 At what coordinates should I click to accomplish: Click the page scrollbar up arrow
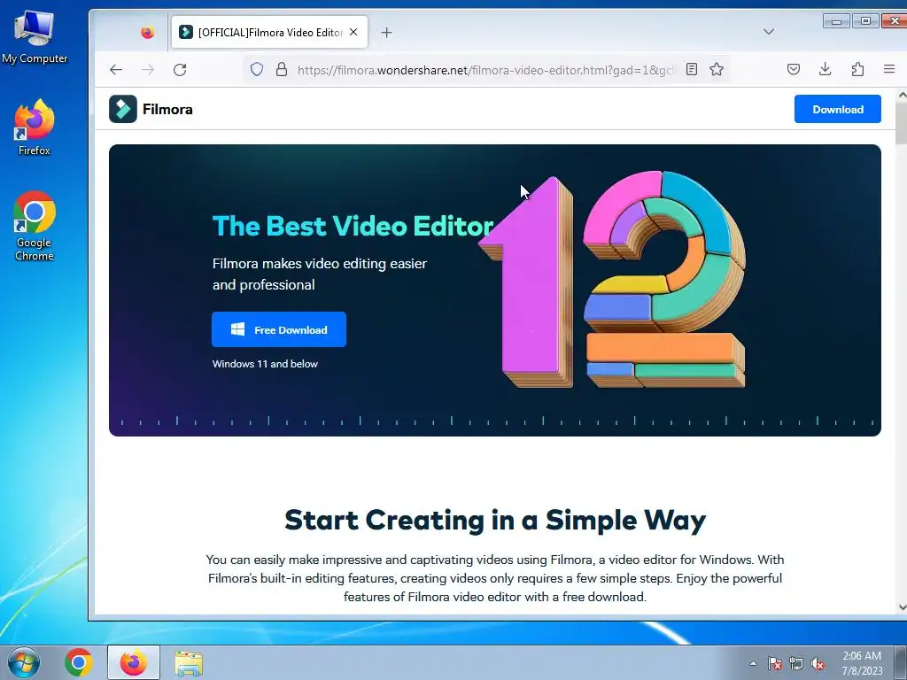tap(902, 96)
